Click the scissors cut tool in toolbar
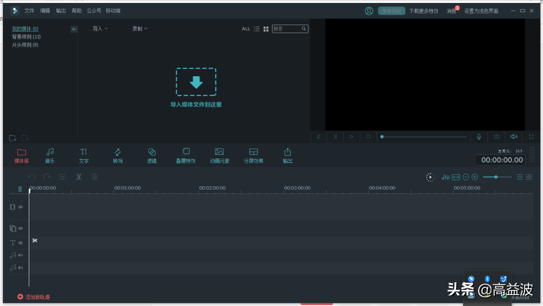 coord(79,177)
